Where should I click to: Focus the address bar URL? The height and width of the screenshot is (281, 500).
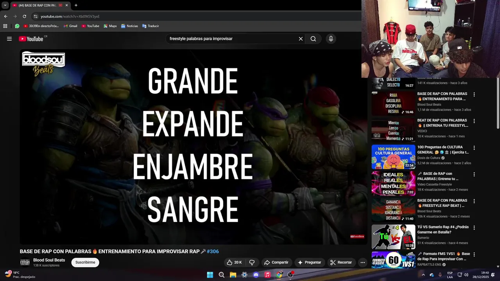tap(70, 16)
